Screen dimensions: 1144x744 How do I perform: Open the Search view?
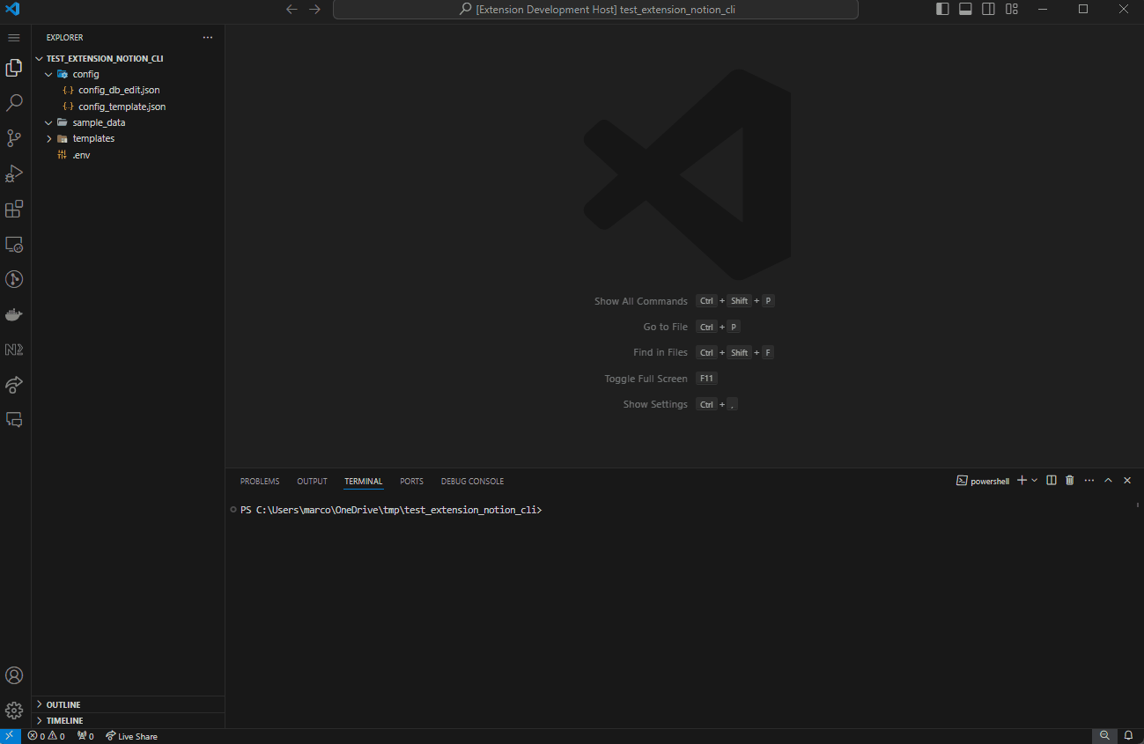point(14,103)
